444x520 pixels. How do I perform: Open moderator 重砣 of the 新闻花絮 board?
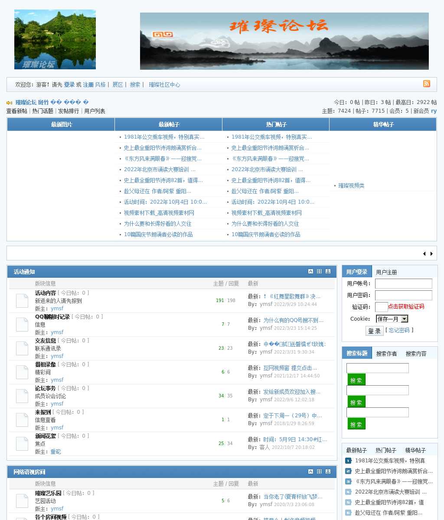[x=56, y=452]
